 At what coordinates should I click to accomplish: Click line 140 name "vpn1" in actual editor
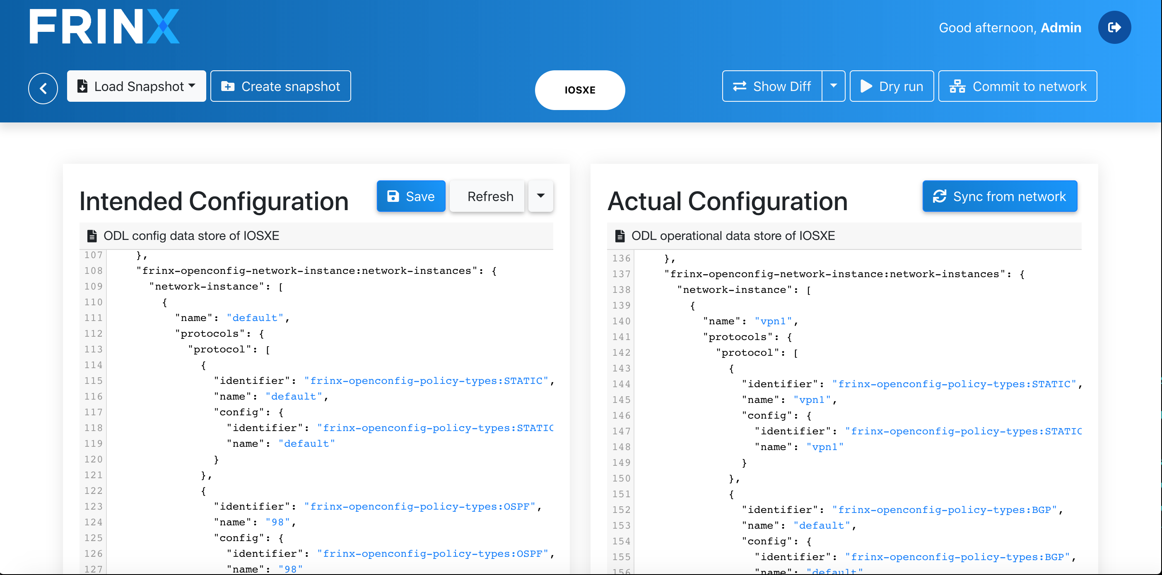click(x=751, y=321)
